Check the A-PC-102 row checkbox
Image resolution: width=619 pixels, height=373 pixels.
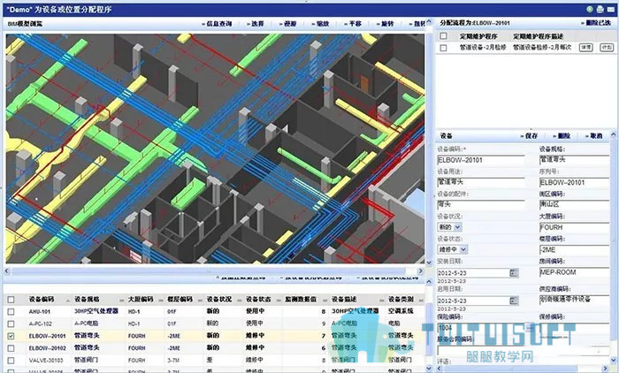click(x=11, y=324)
